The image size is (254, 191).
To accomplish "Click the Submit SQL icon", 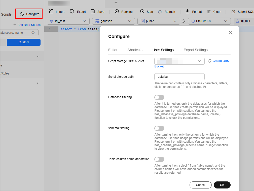I will tap(233, 12).
